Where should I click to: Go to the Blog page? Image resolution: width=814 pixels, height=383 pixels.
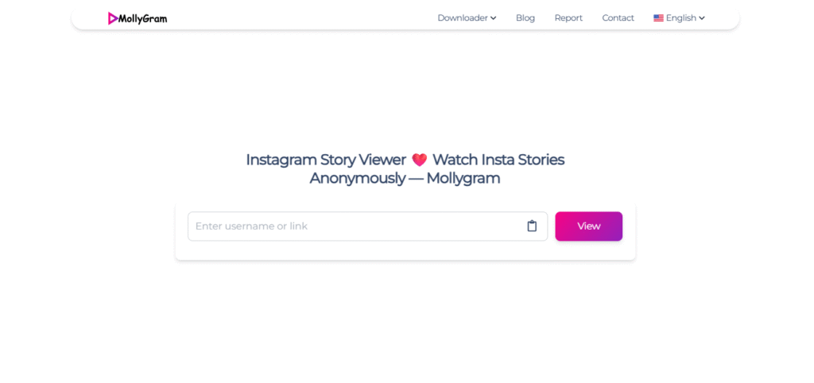[x=525, y=18]
